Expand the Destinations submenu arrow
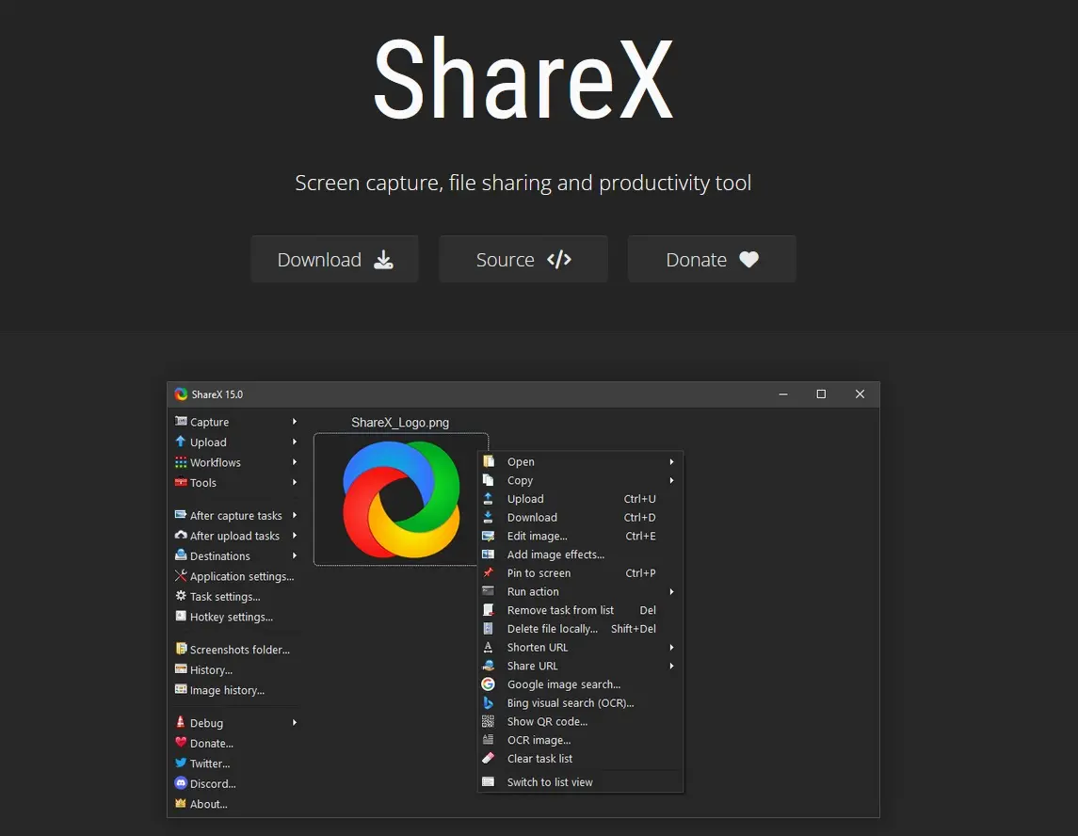 (x=293, y=555)
